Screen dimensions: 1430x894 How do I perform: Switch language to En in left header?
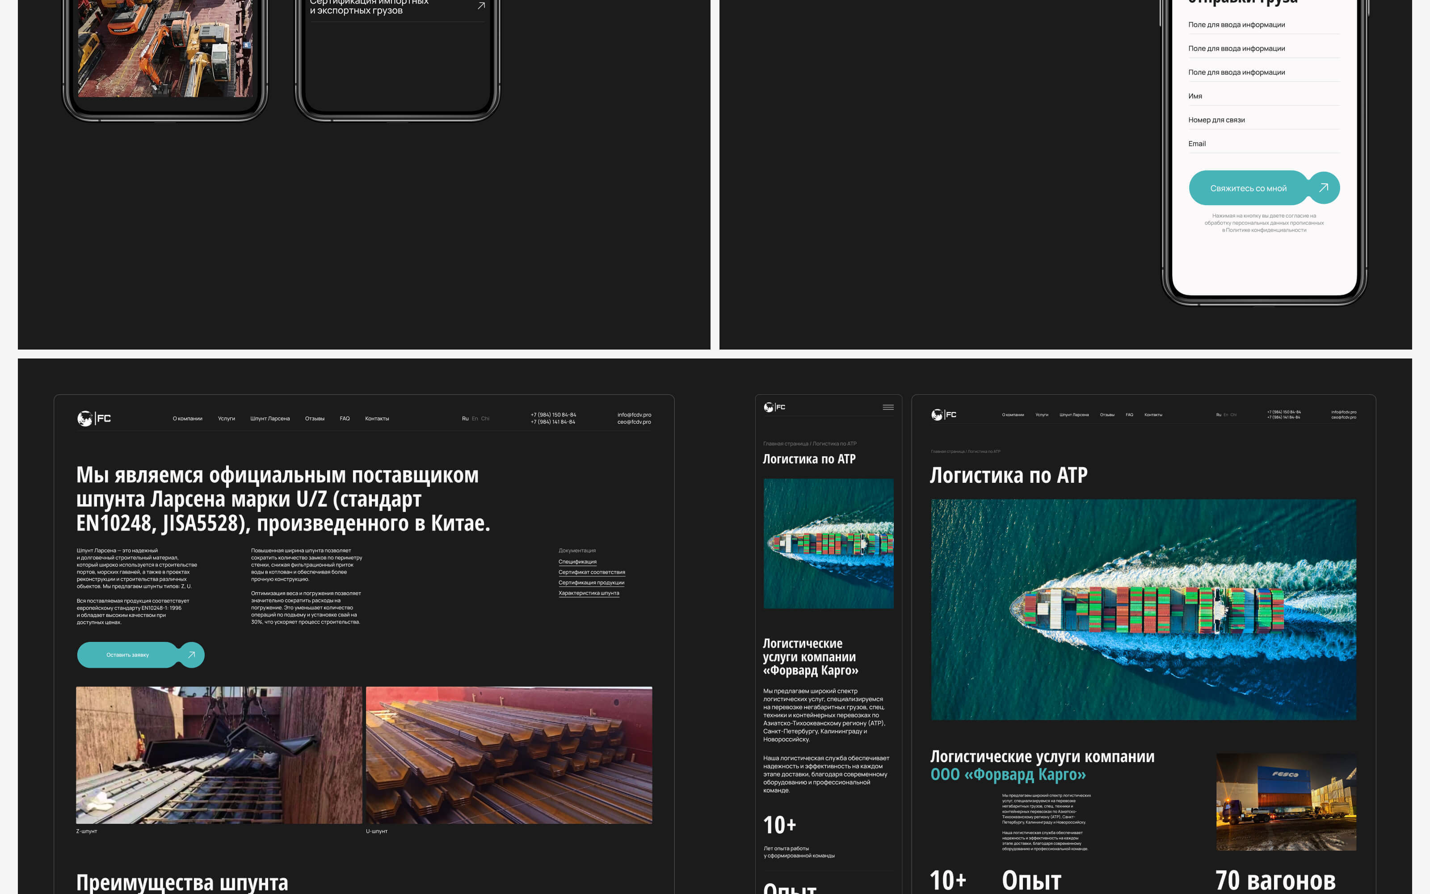click(475, 419)
